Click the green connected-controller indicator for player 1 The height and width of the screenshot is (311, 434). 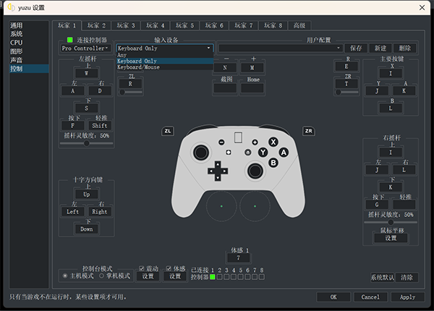pyautogui.click(x=213, y=276)
